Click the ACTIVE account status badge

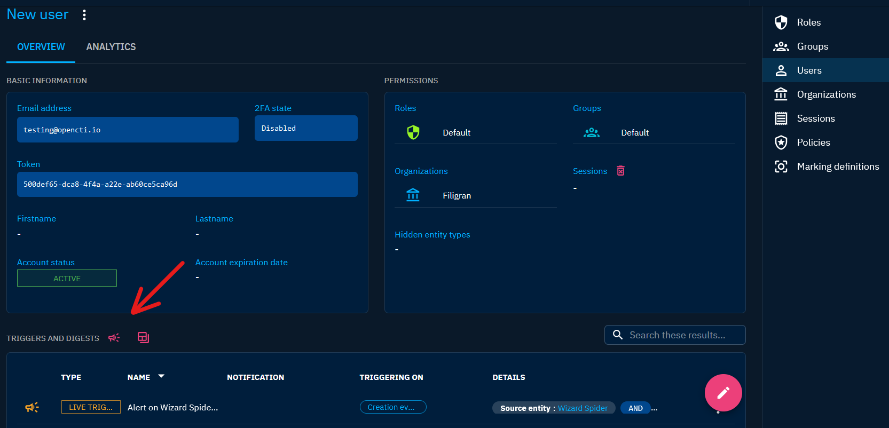pyautogui.click(x=67, y=278)
